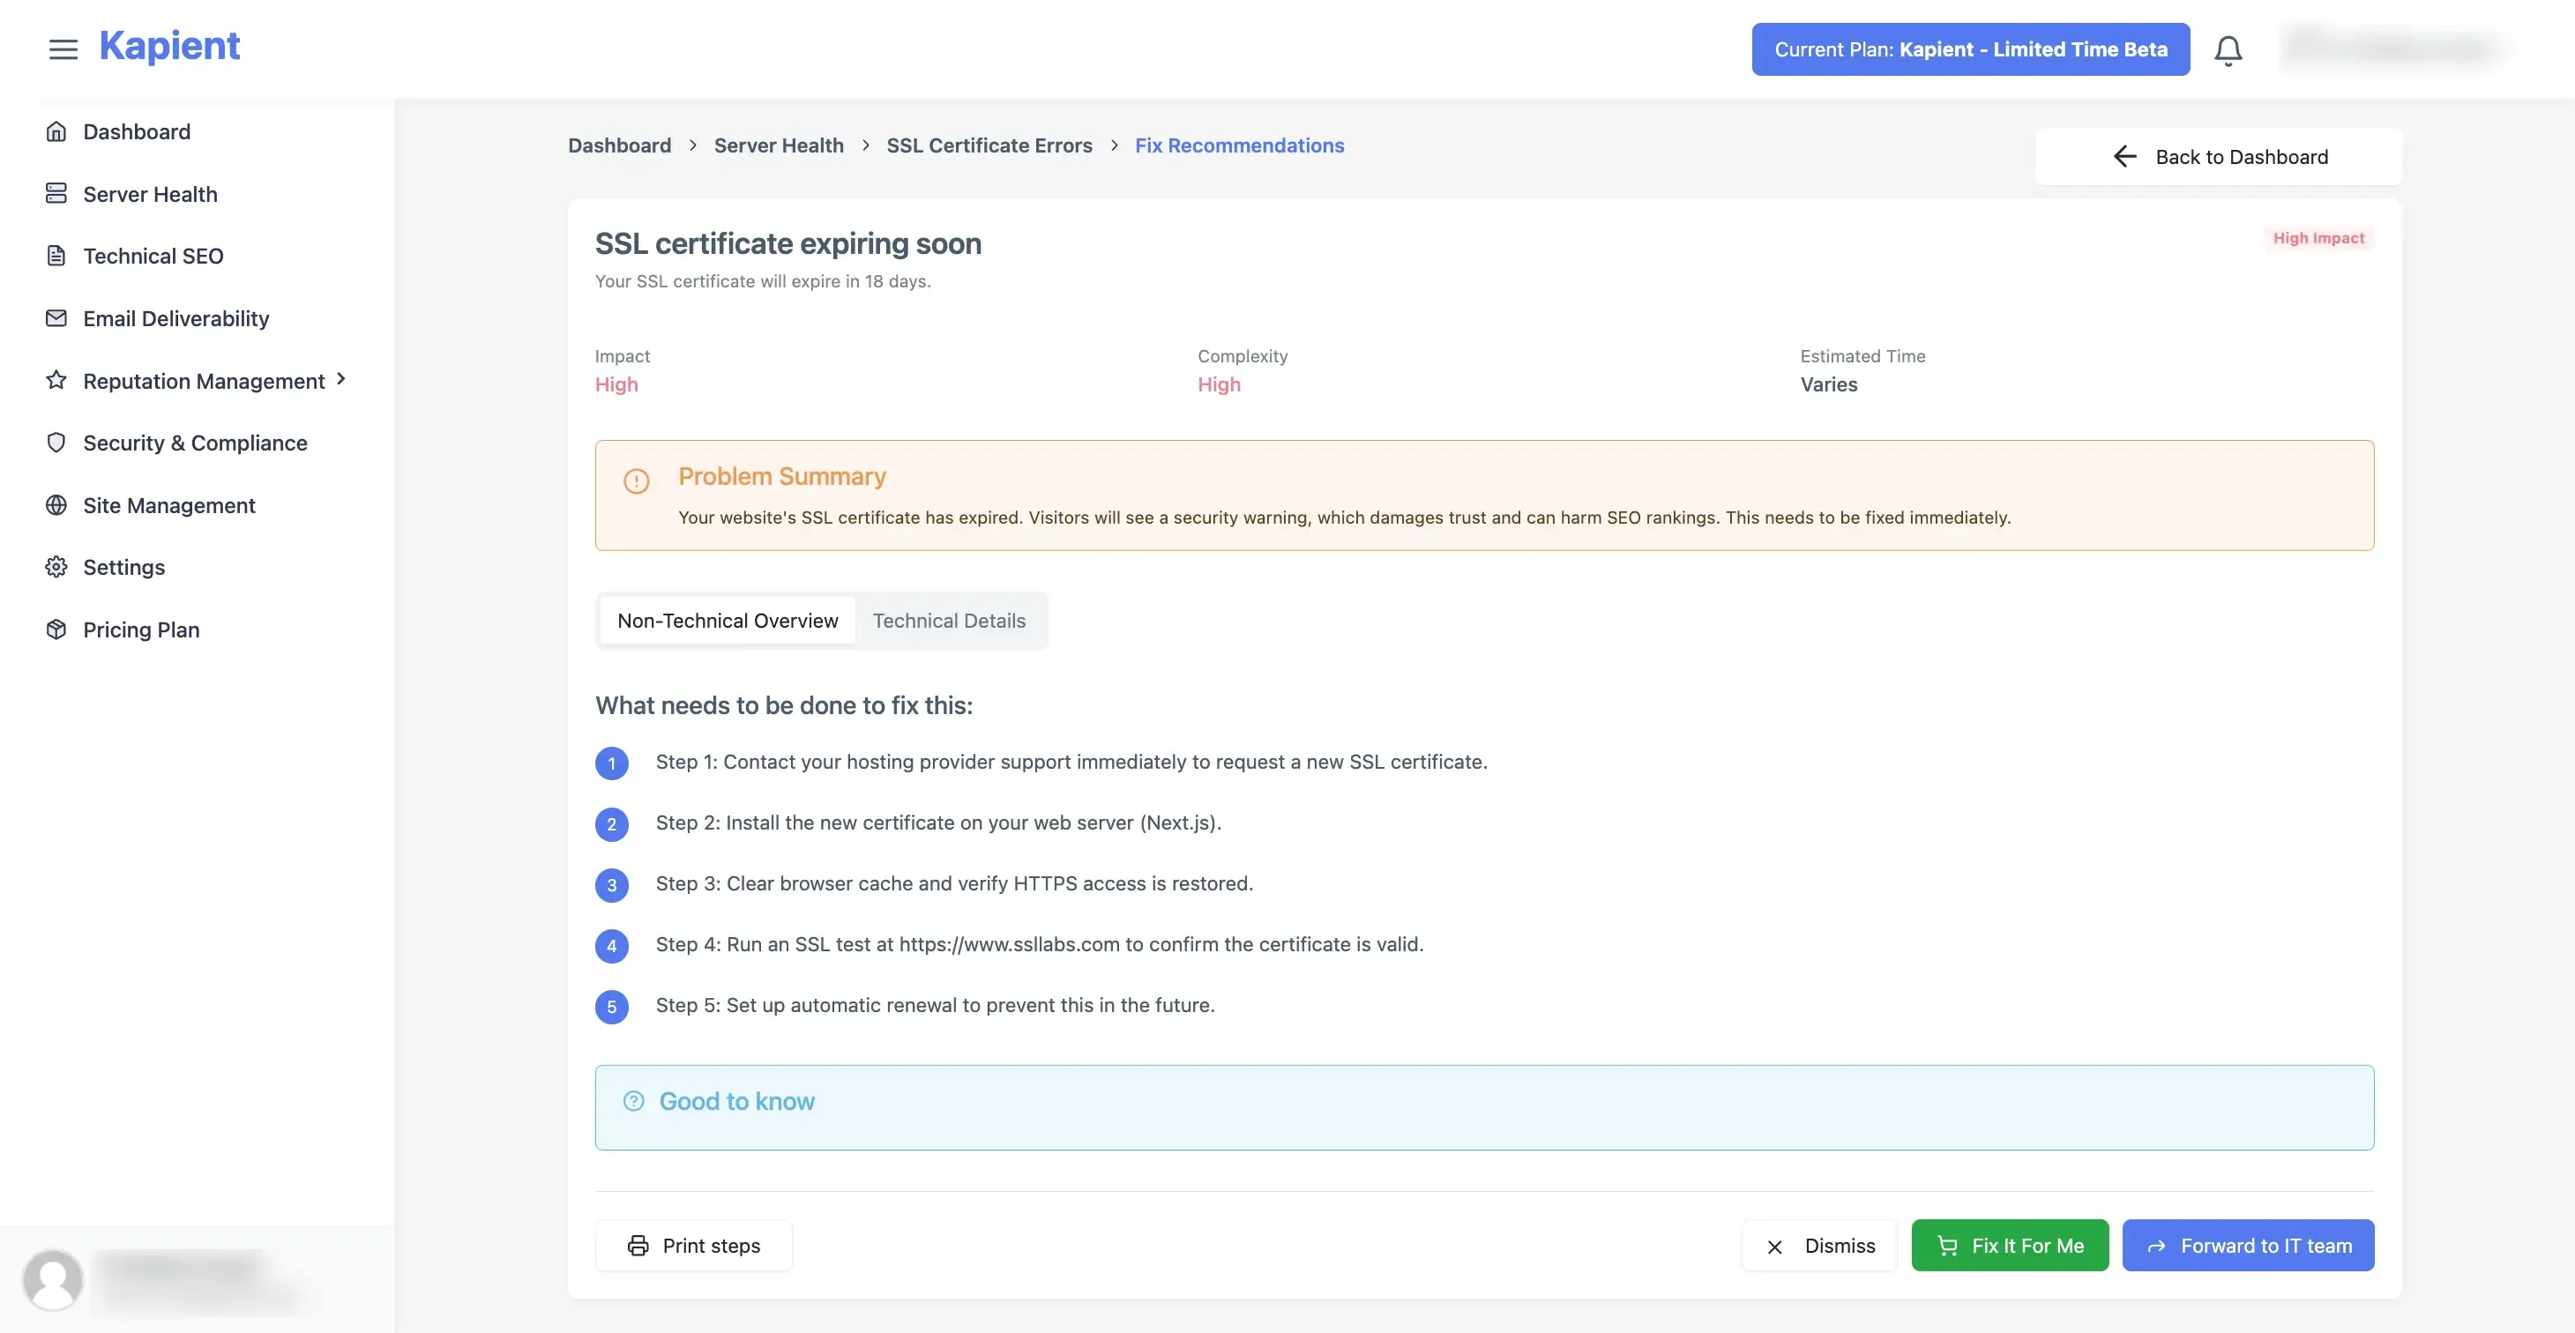
Task: Switch to Technical Details tab
Action: (x=949, y=620)
